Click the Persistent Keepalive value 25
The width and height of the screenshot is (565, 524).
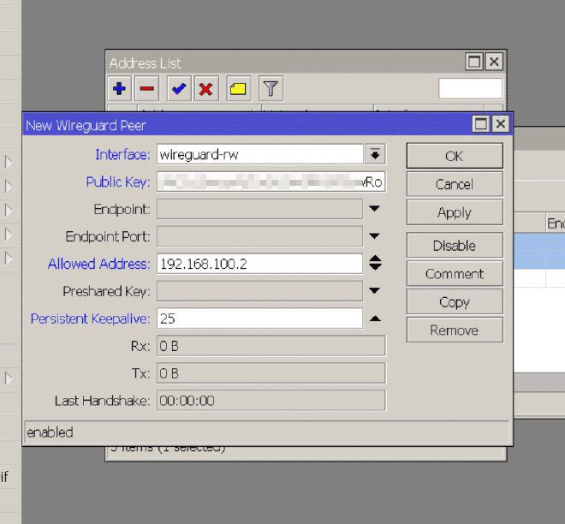(259, 319)
